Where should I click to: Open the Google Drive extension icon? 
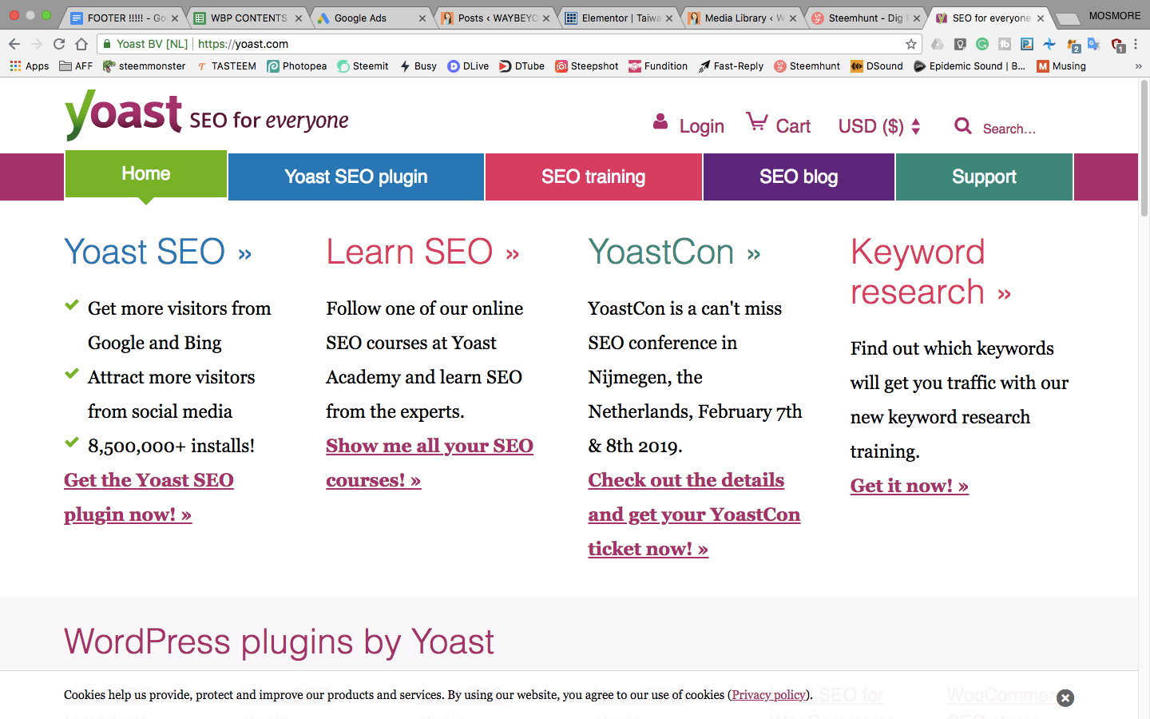(938, 44)
